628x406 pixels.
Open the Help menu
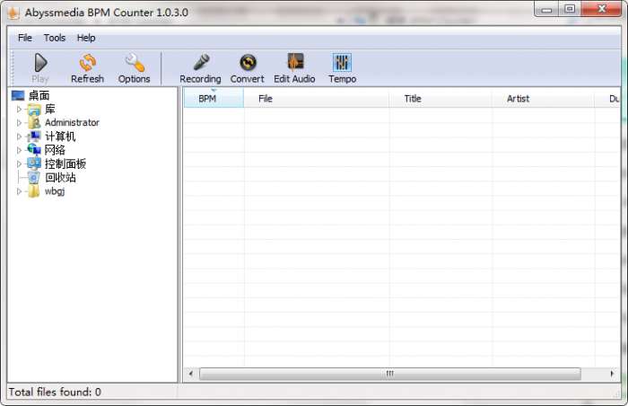click(x=86, y=38)
